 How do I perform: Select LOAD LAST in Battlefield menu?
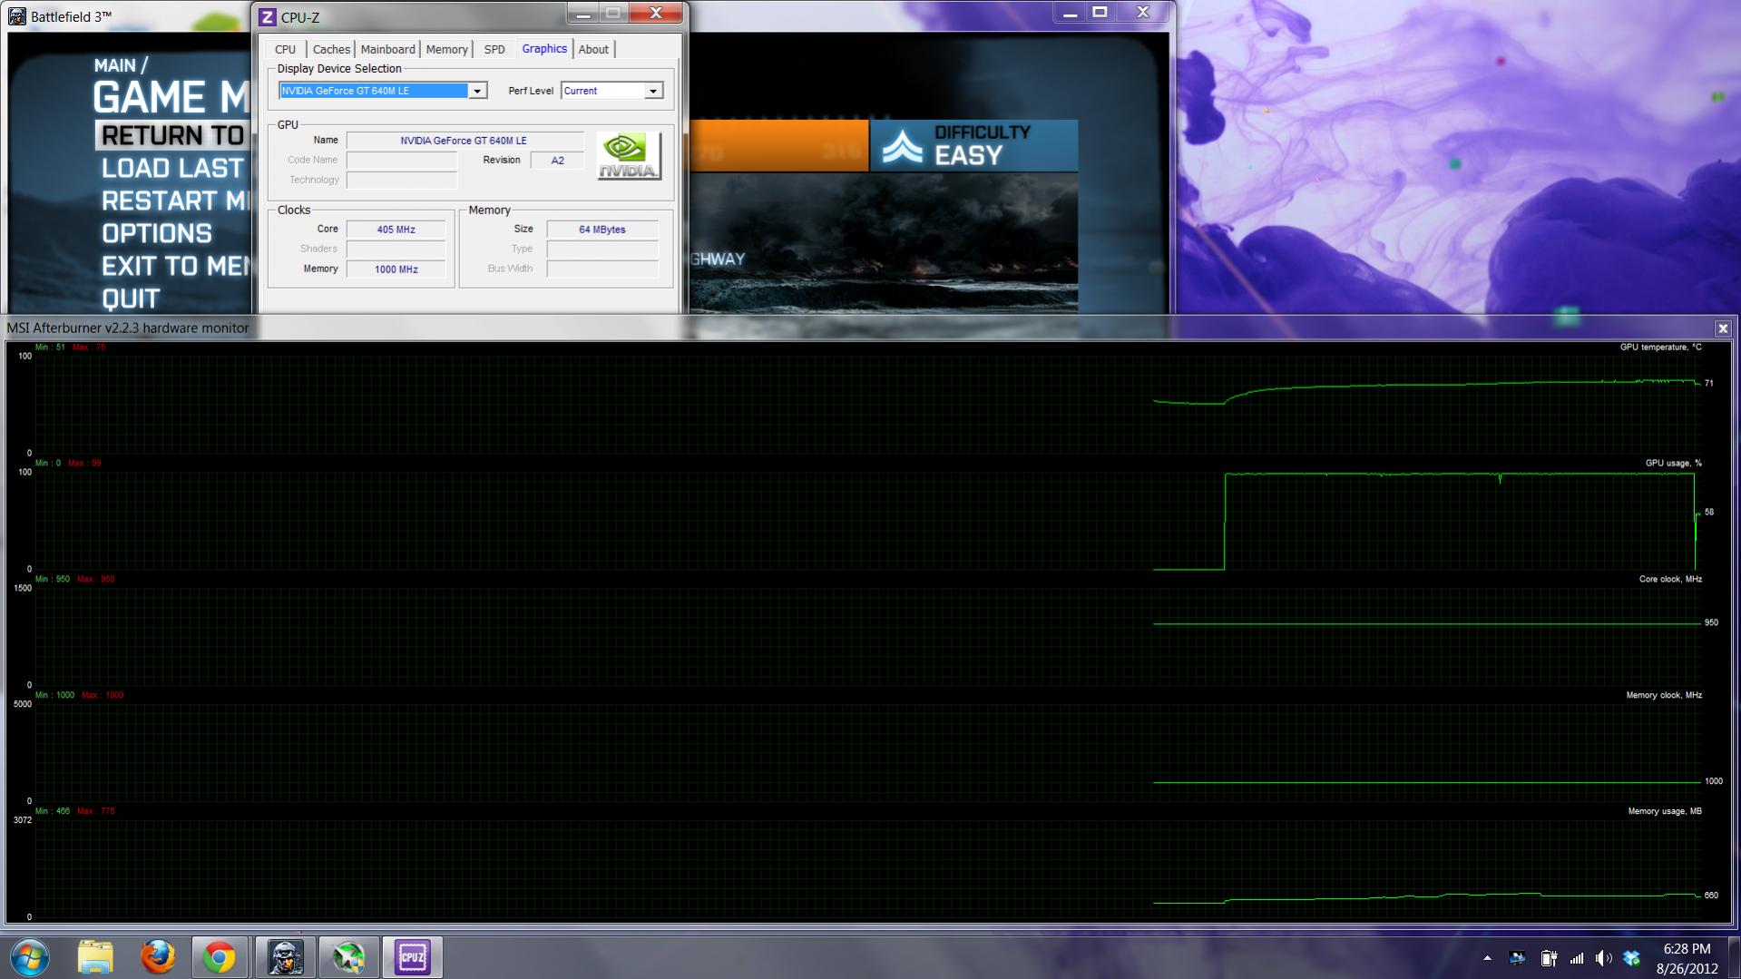[172, 169]
